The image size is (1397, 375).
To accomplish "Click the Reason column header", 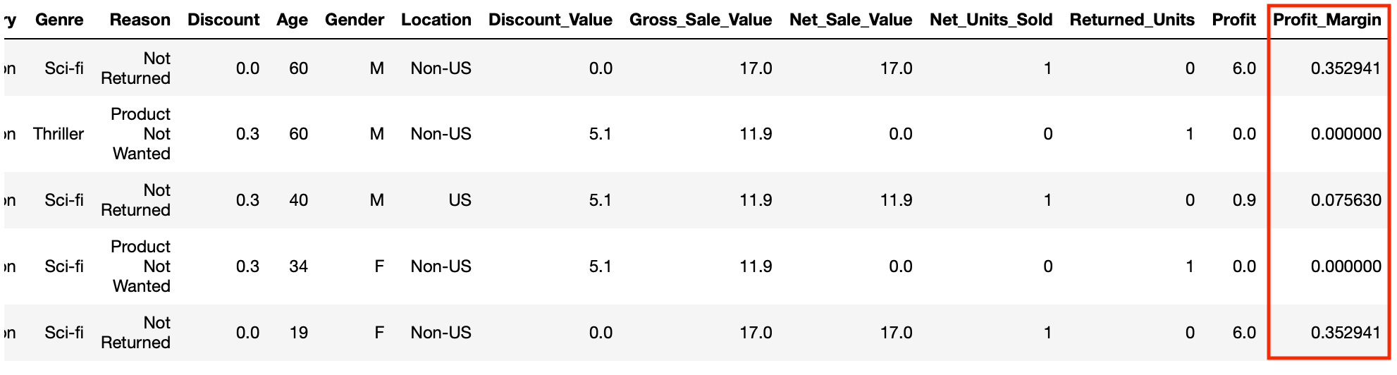I will pyautogui.click(x=140, y=20).
